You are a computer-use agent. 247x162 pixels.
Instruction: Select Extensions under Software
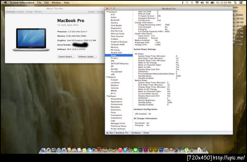point(116,110)
